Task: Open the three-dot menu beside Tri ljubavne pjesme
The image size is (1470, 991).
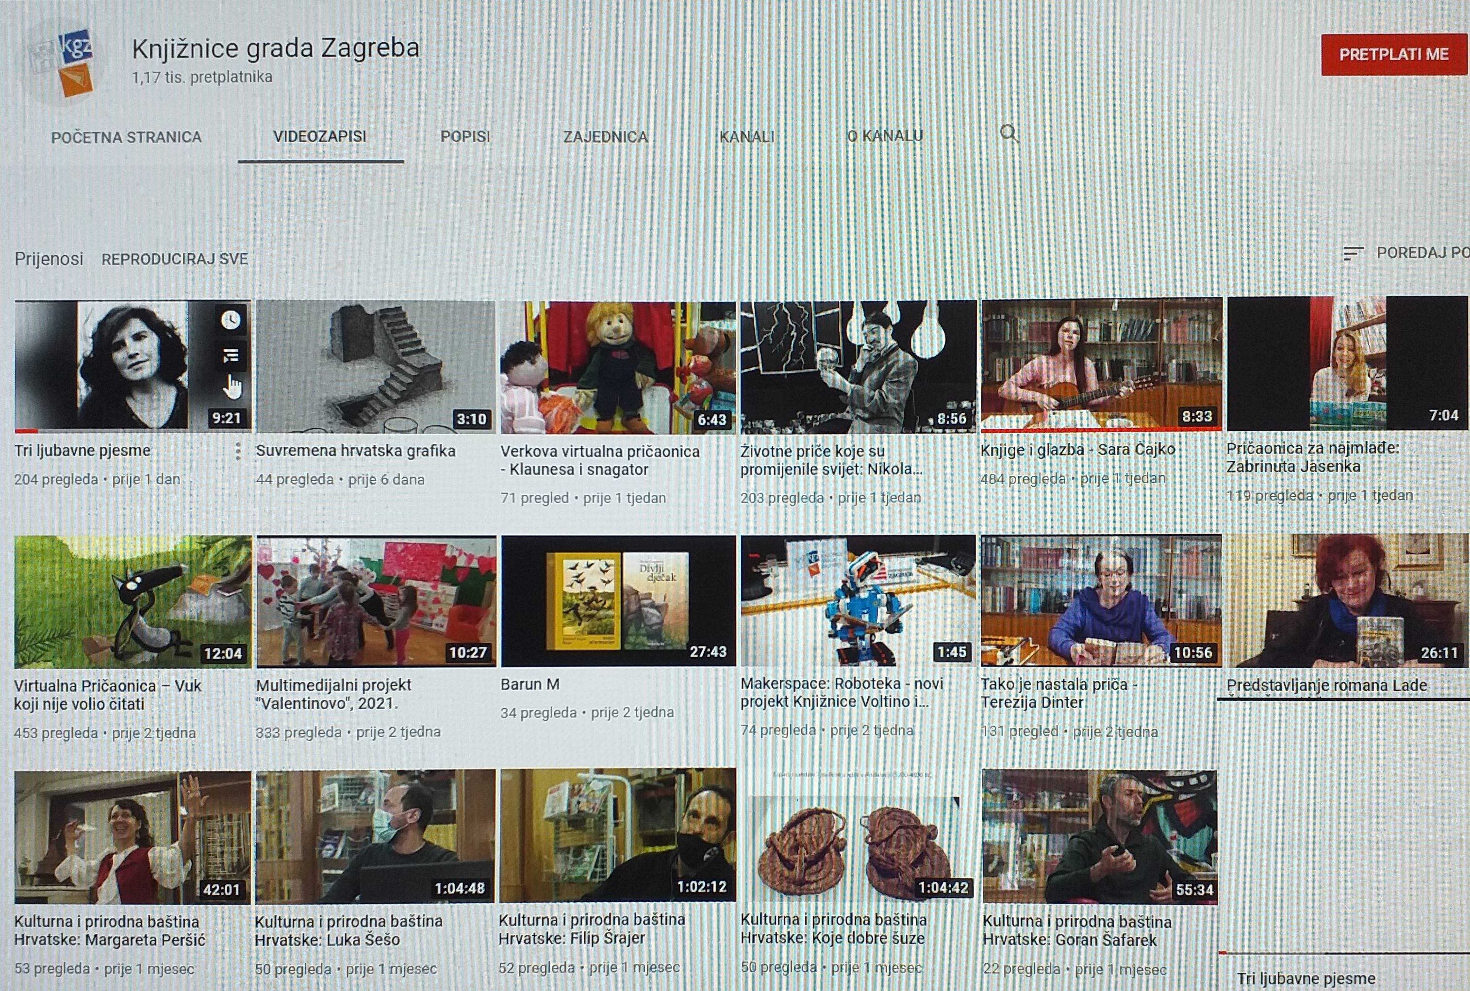Action: pos(238,451)
